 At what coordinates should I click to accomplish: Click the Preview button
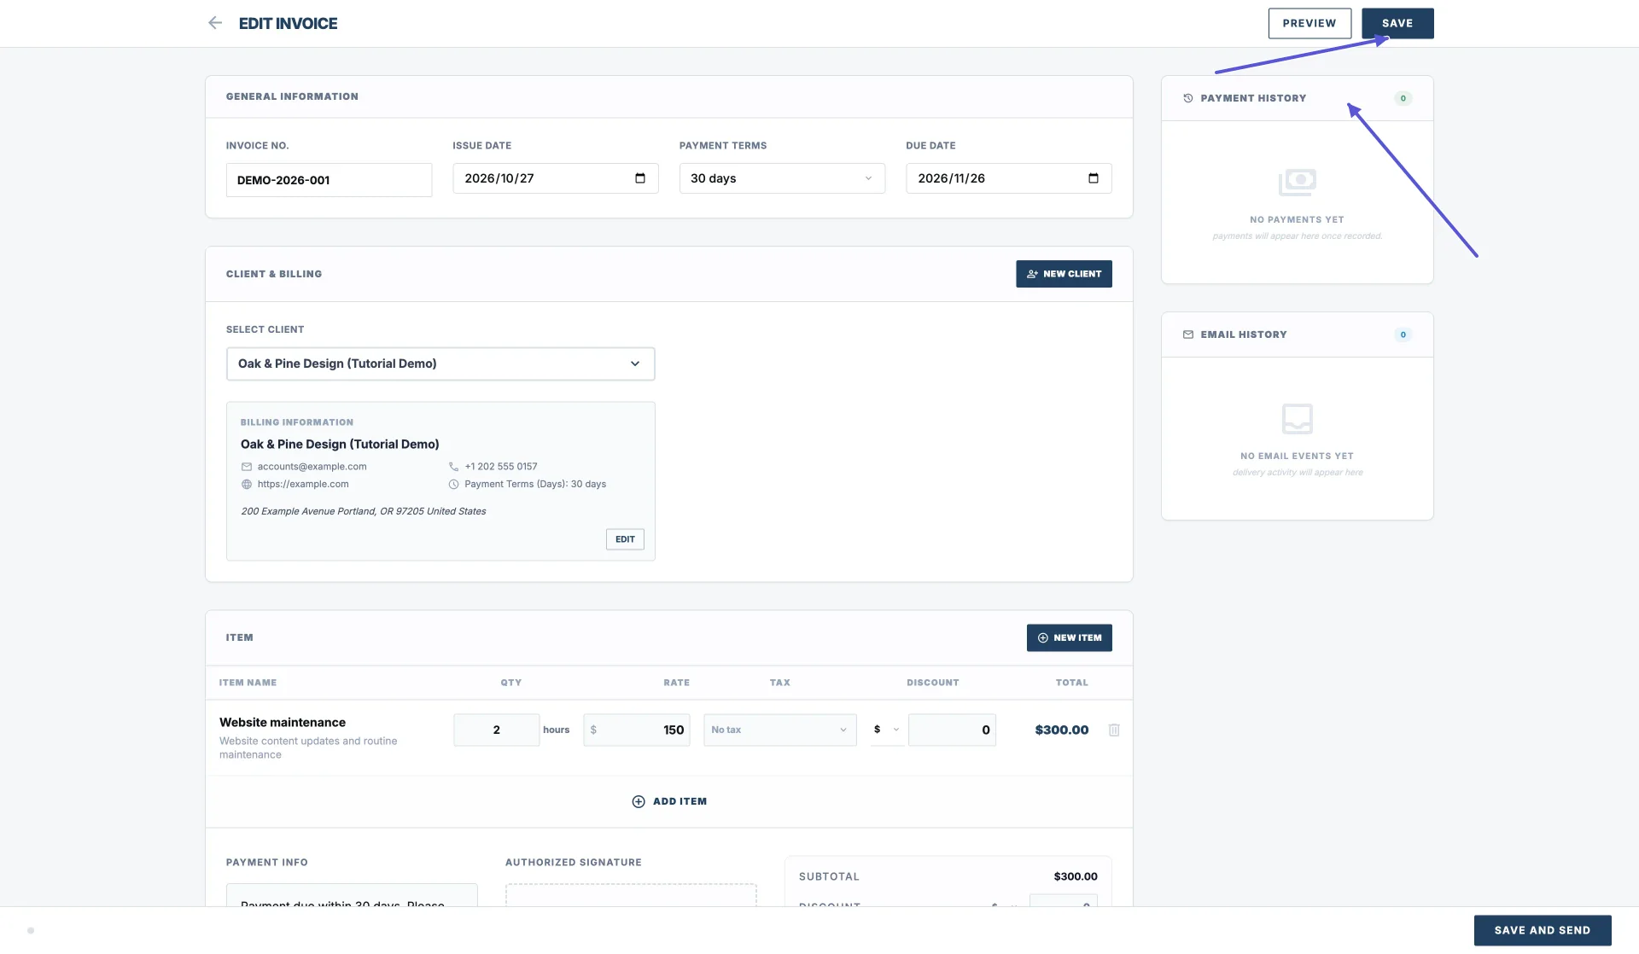tap(1309, 23)
